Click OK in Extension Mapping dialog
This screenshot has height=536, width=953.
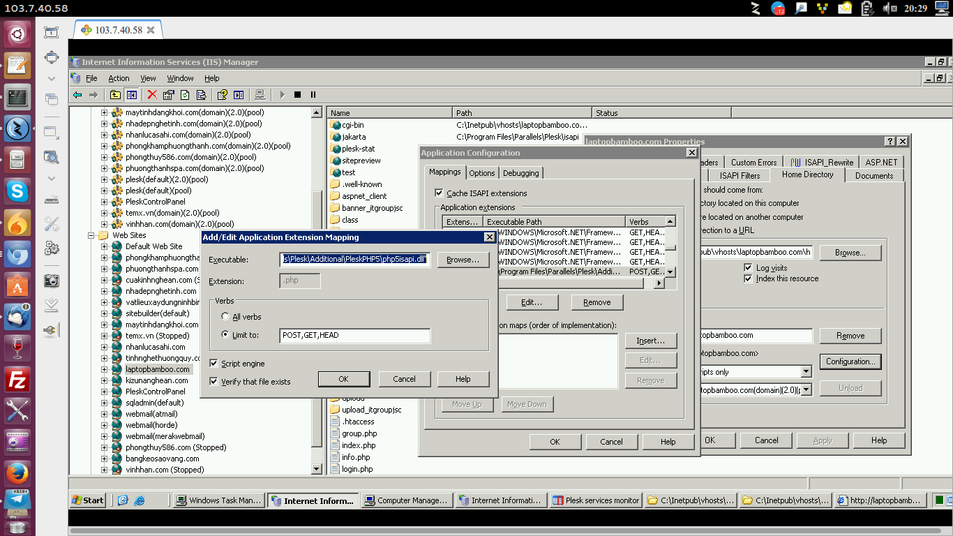[x=343, y=379]
